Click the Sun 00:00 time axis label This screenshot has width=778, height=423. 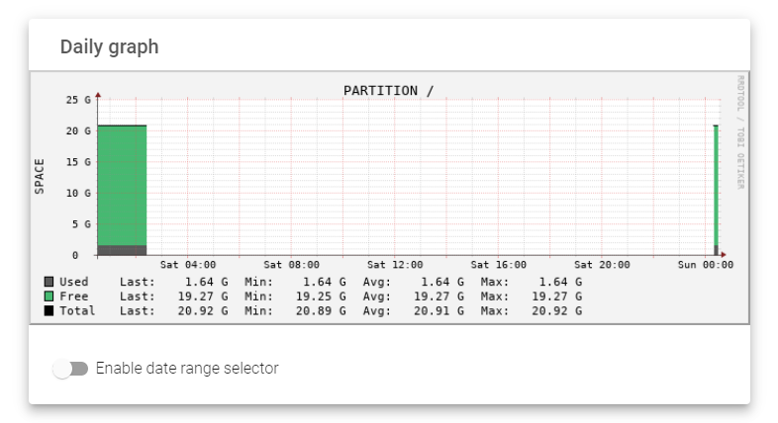(x=706, y=265)
